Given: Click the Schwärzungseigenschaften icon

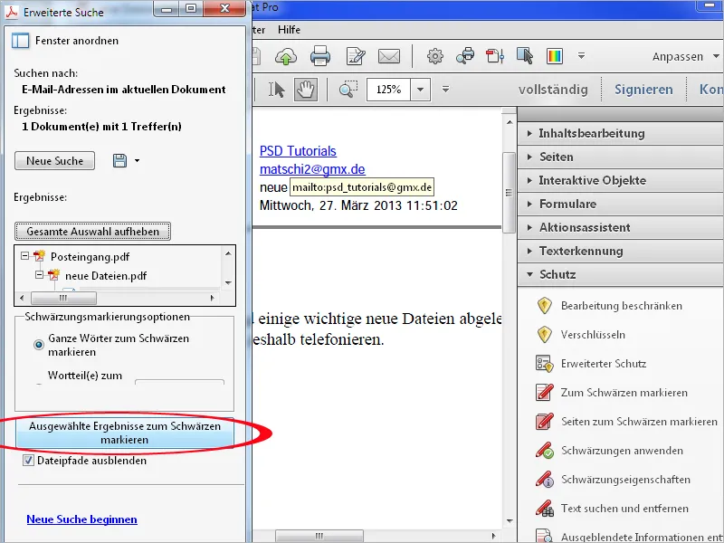Looking at the screenshot, I should pos(545,480).
